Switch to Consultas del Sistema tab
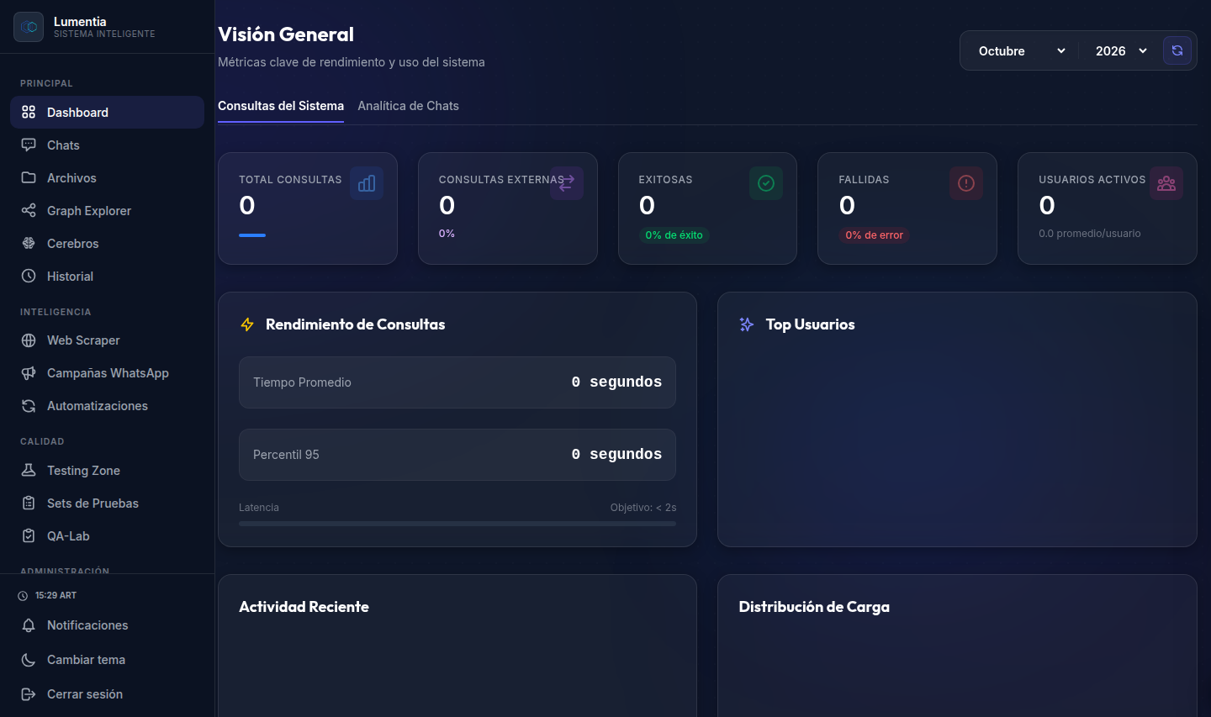Image resolution: width=1211 pixels, height=717 pixels. 281,106
